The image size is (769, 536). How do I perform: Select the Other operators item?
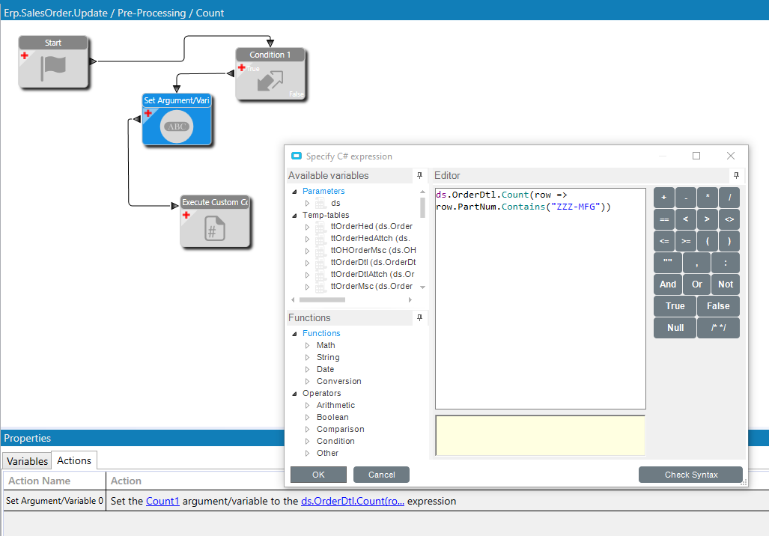click(327, 453)
